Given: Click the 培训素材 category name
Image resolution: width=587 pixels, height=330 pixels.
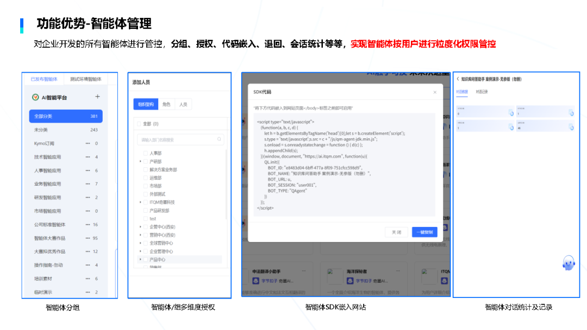Looking at the screenshot, I should [x=43, y=279].
